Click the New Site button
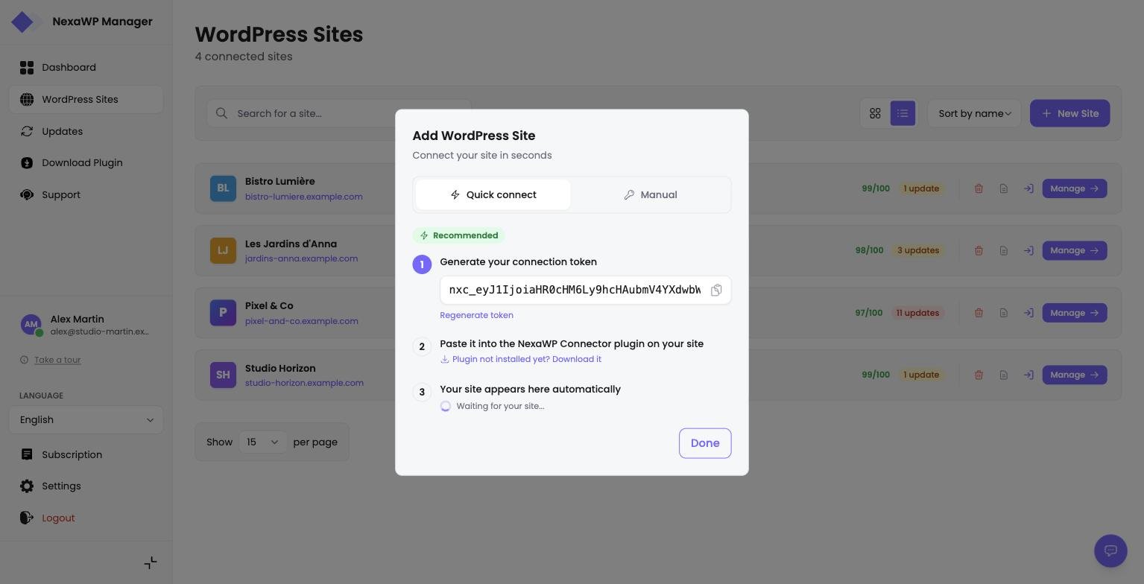 coord(1069,113)
